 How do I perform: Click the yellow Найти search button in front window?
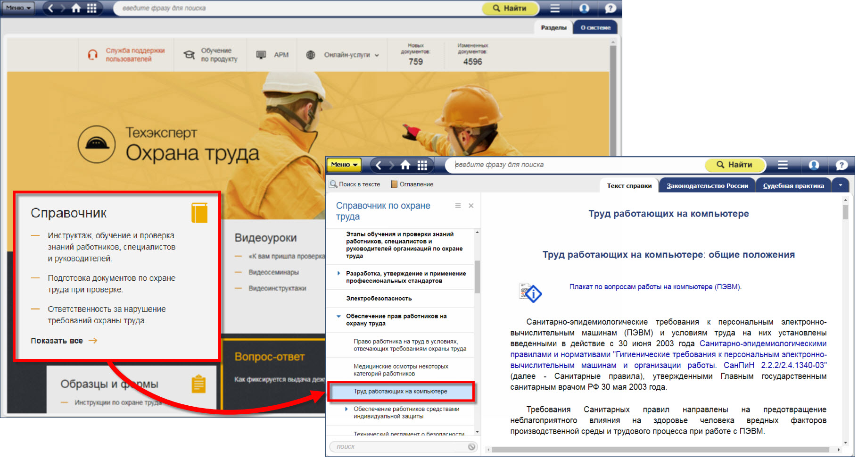734,165
